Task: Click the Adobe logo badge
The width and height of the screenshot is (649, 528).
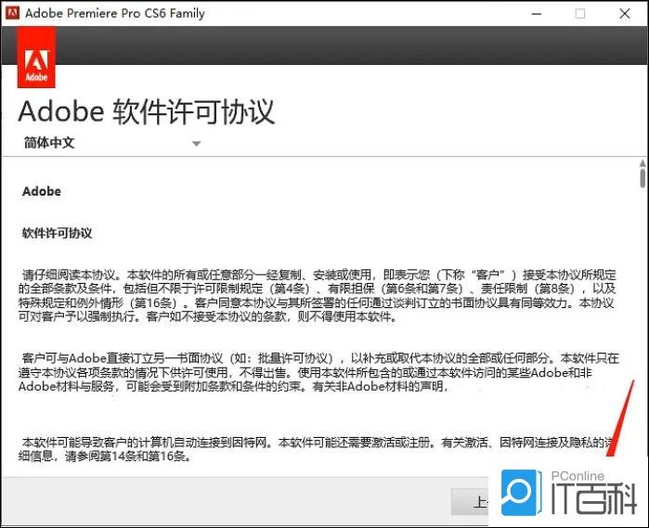Action: pos(36,58)
